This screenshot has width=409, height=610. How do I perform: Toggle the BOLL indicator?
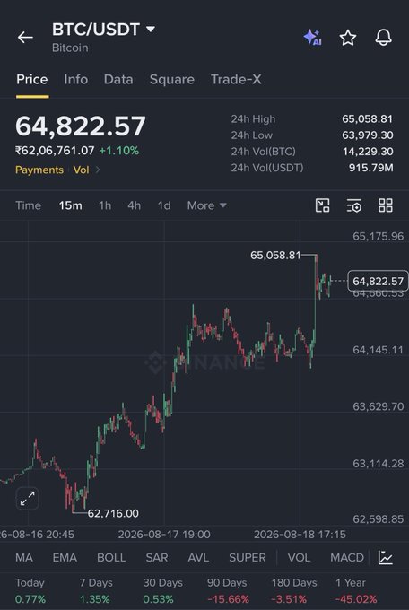pos(111,557)
